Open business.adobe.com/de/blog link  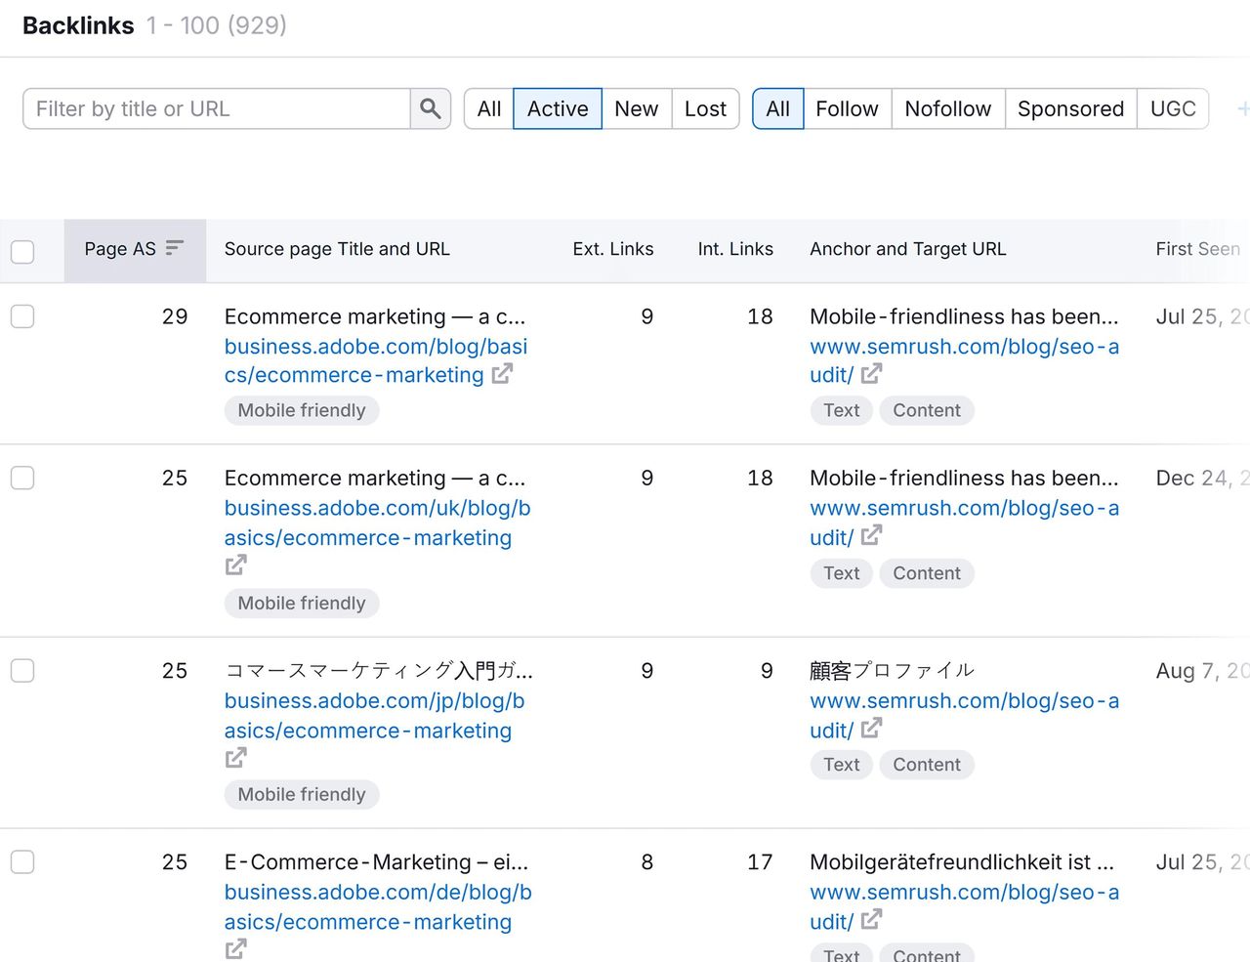pos(378,906)
